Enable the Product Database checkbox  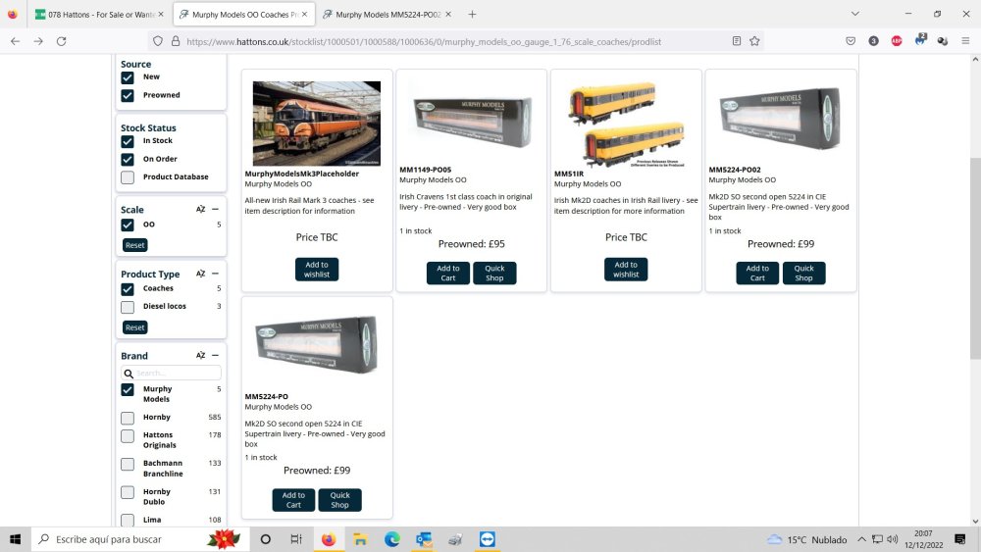point(128,177)
